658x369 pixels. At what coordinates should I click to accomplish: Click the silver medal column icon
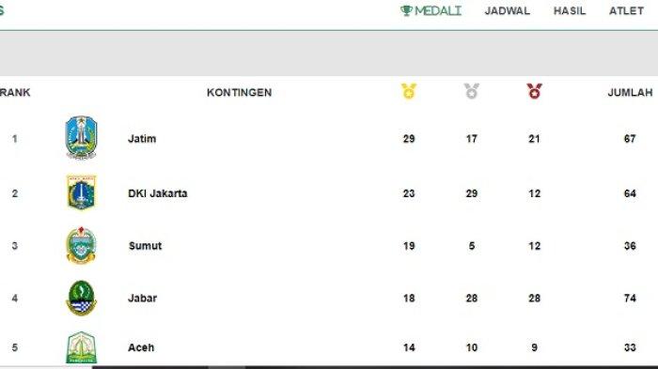click(x=471, y=91)
